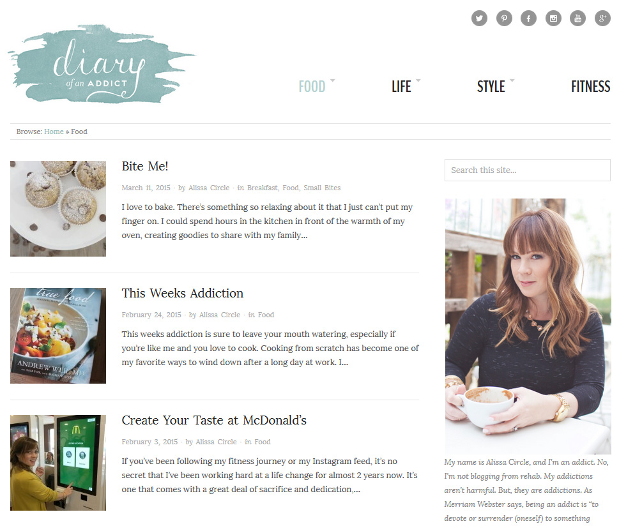This screenshot has width=619, height=526.
Task: Click the Diary of an Addict logo
Action: point(102,64)
